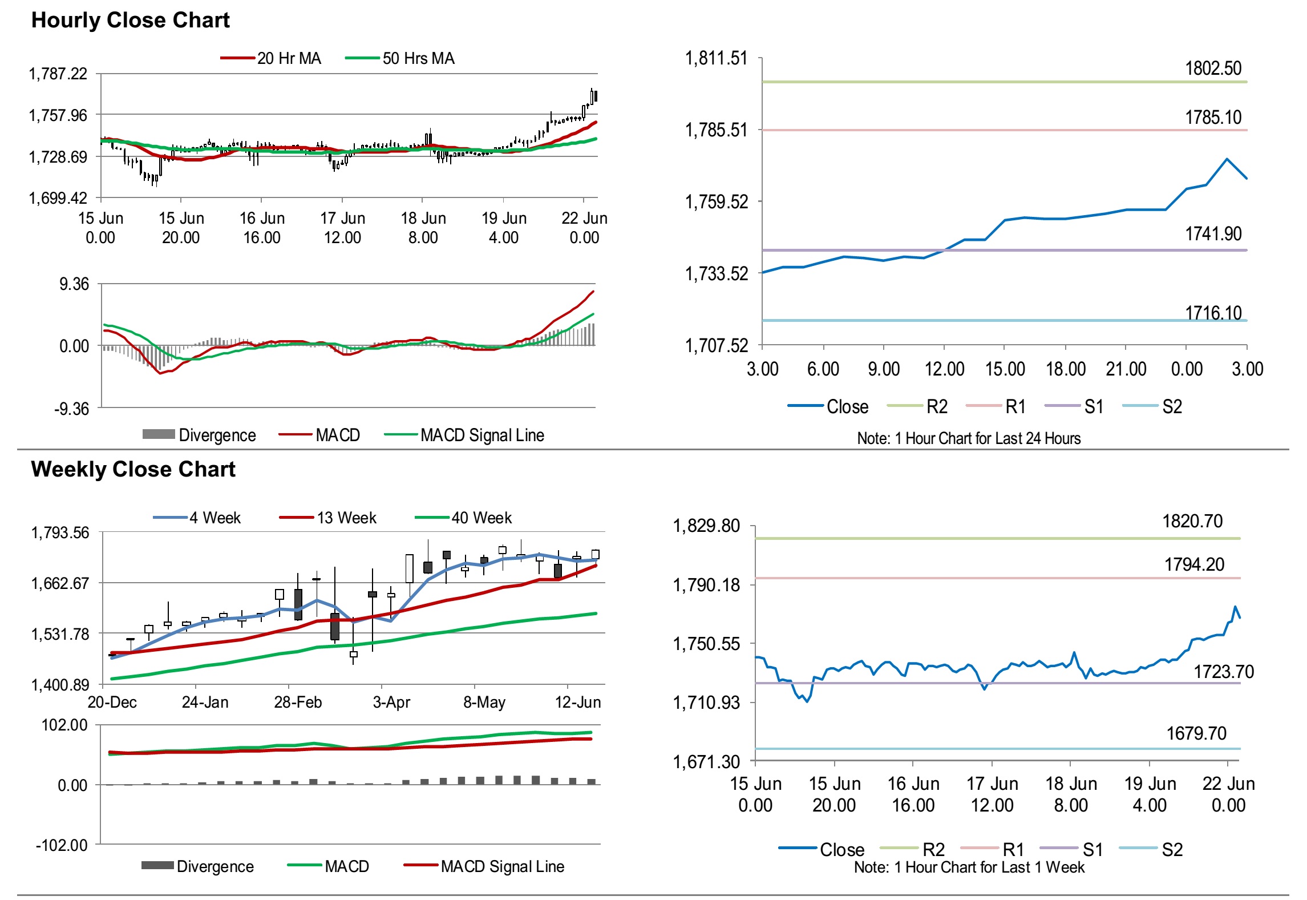Click the 1679.70 weekly S2 label

pyautogui.click(x=1196, y=733)
